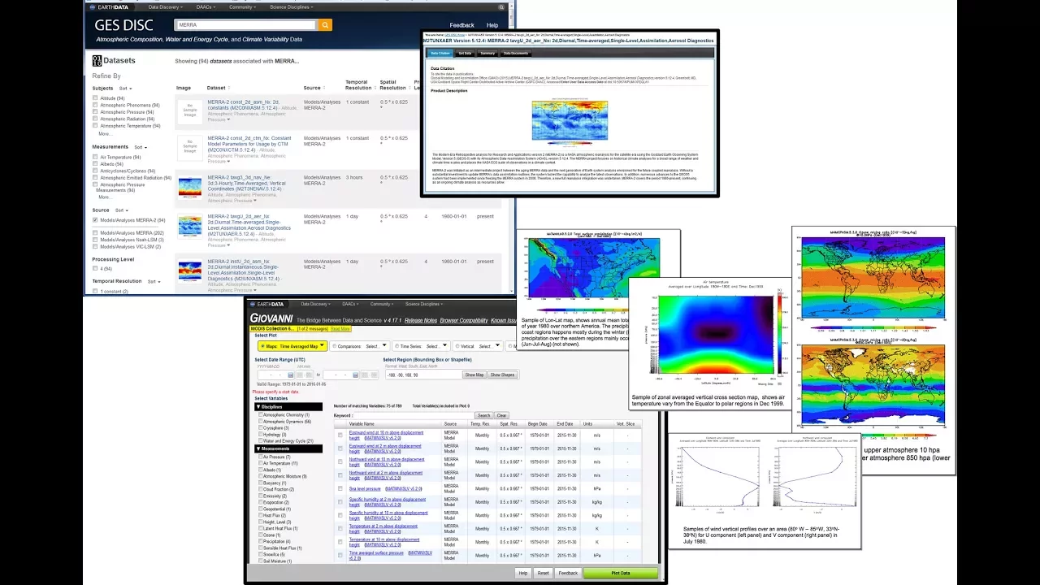Screen dimensions: 1040x585
Task: Click the Read More link in the MODIS message
Action: (x=341, y=329)
